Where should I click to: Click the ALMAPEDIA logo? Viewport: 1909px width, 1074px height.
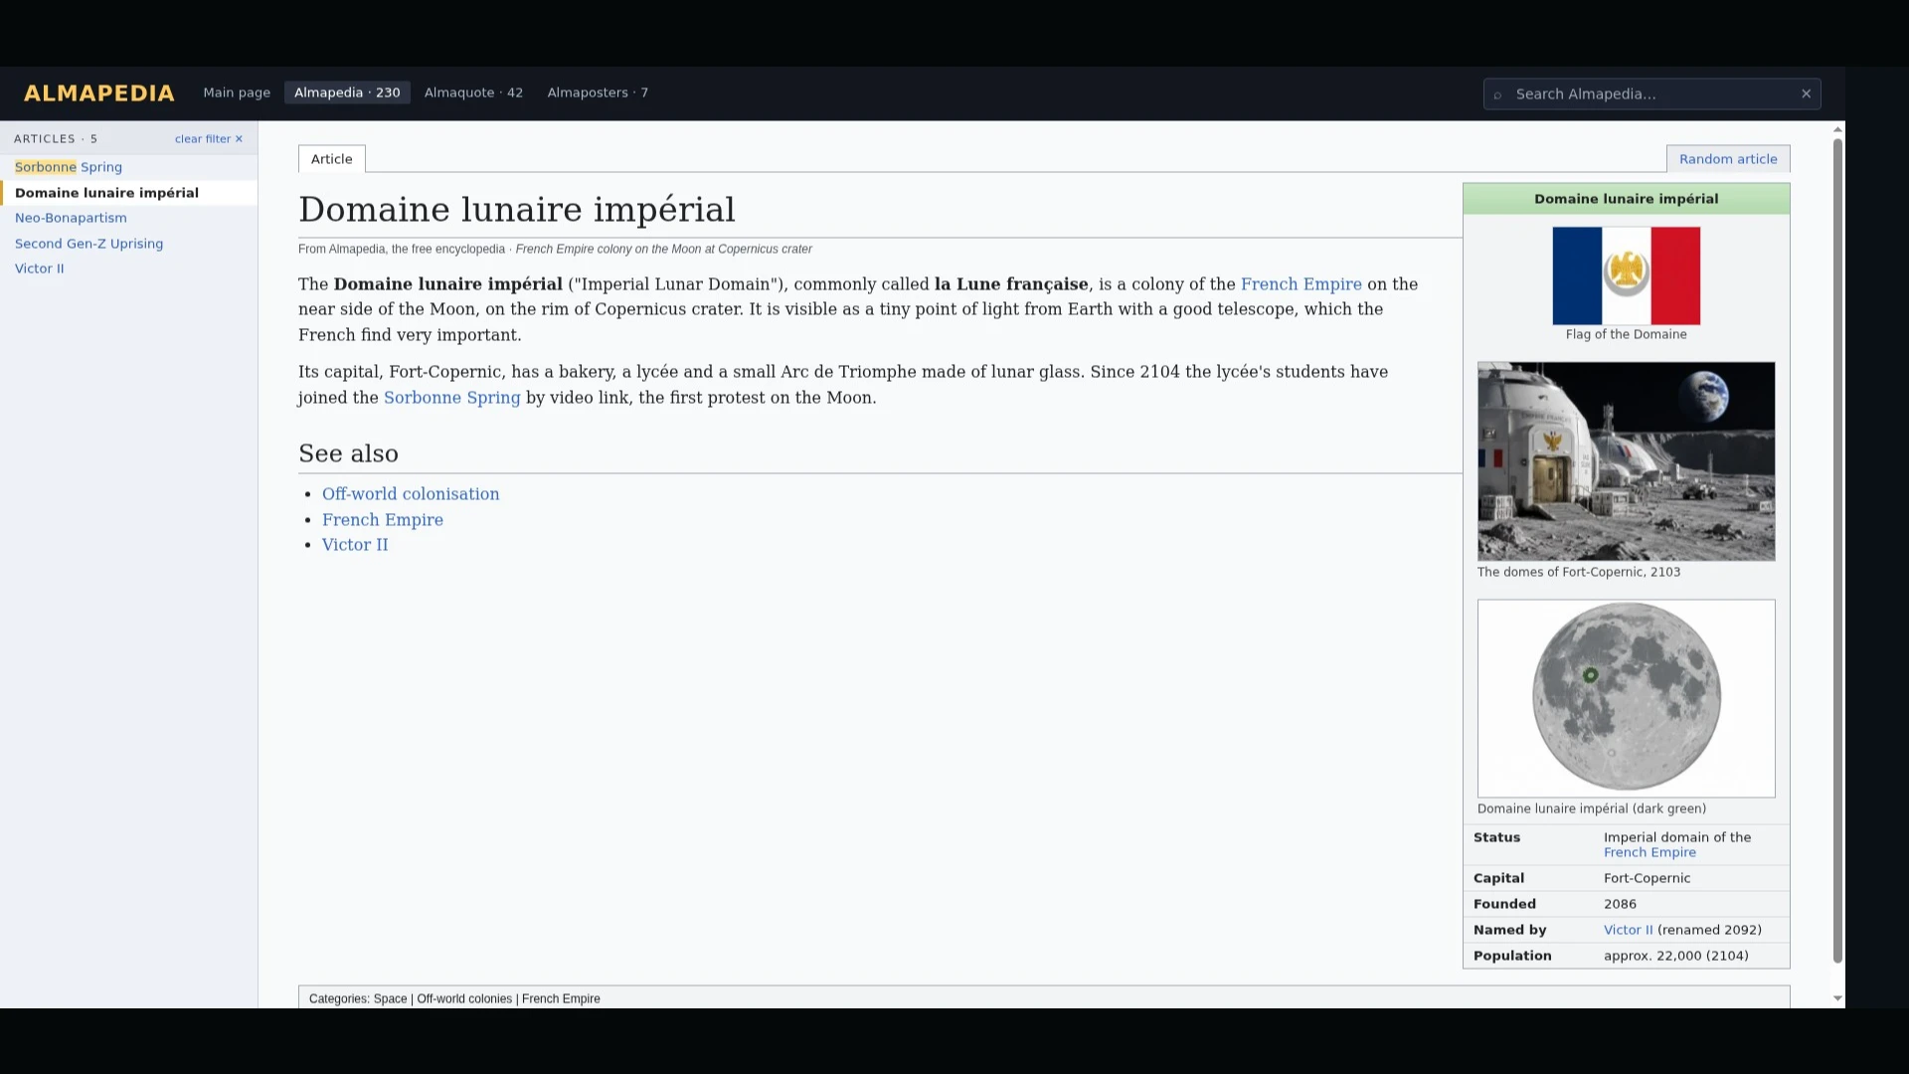point(98,93)
